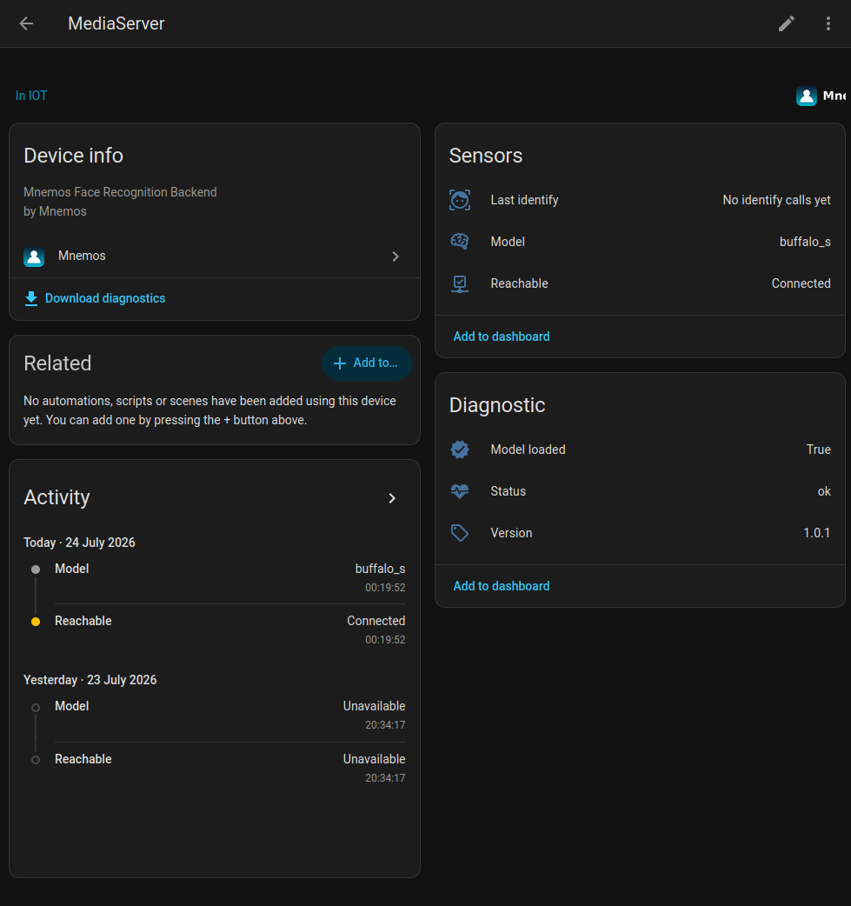Open the Reachable sensor showing Connected
Viewport: 851px width, 906px height.
coord(640,283)
